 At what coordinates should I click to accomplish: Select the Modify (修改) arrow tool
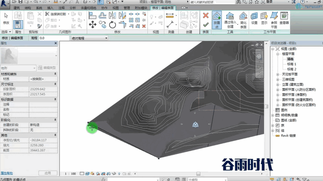[6, 18]
